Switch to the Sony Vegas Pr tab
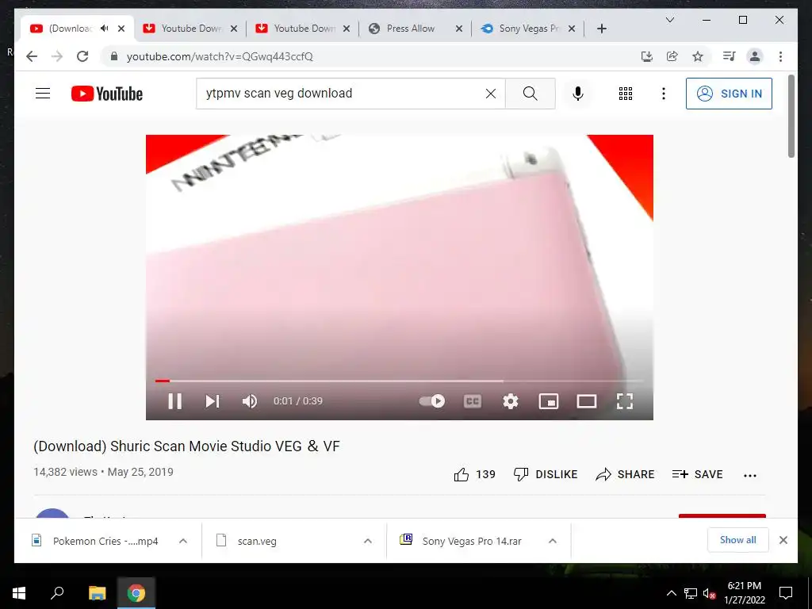Screen dimensions: 812x609 click(x=528, y=29)
